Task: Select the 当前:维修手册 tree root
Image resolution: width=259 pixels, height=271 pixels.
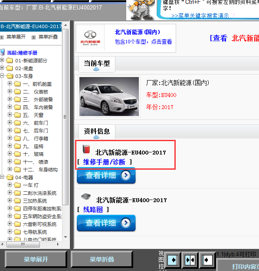Action: 22,53
